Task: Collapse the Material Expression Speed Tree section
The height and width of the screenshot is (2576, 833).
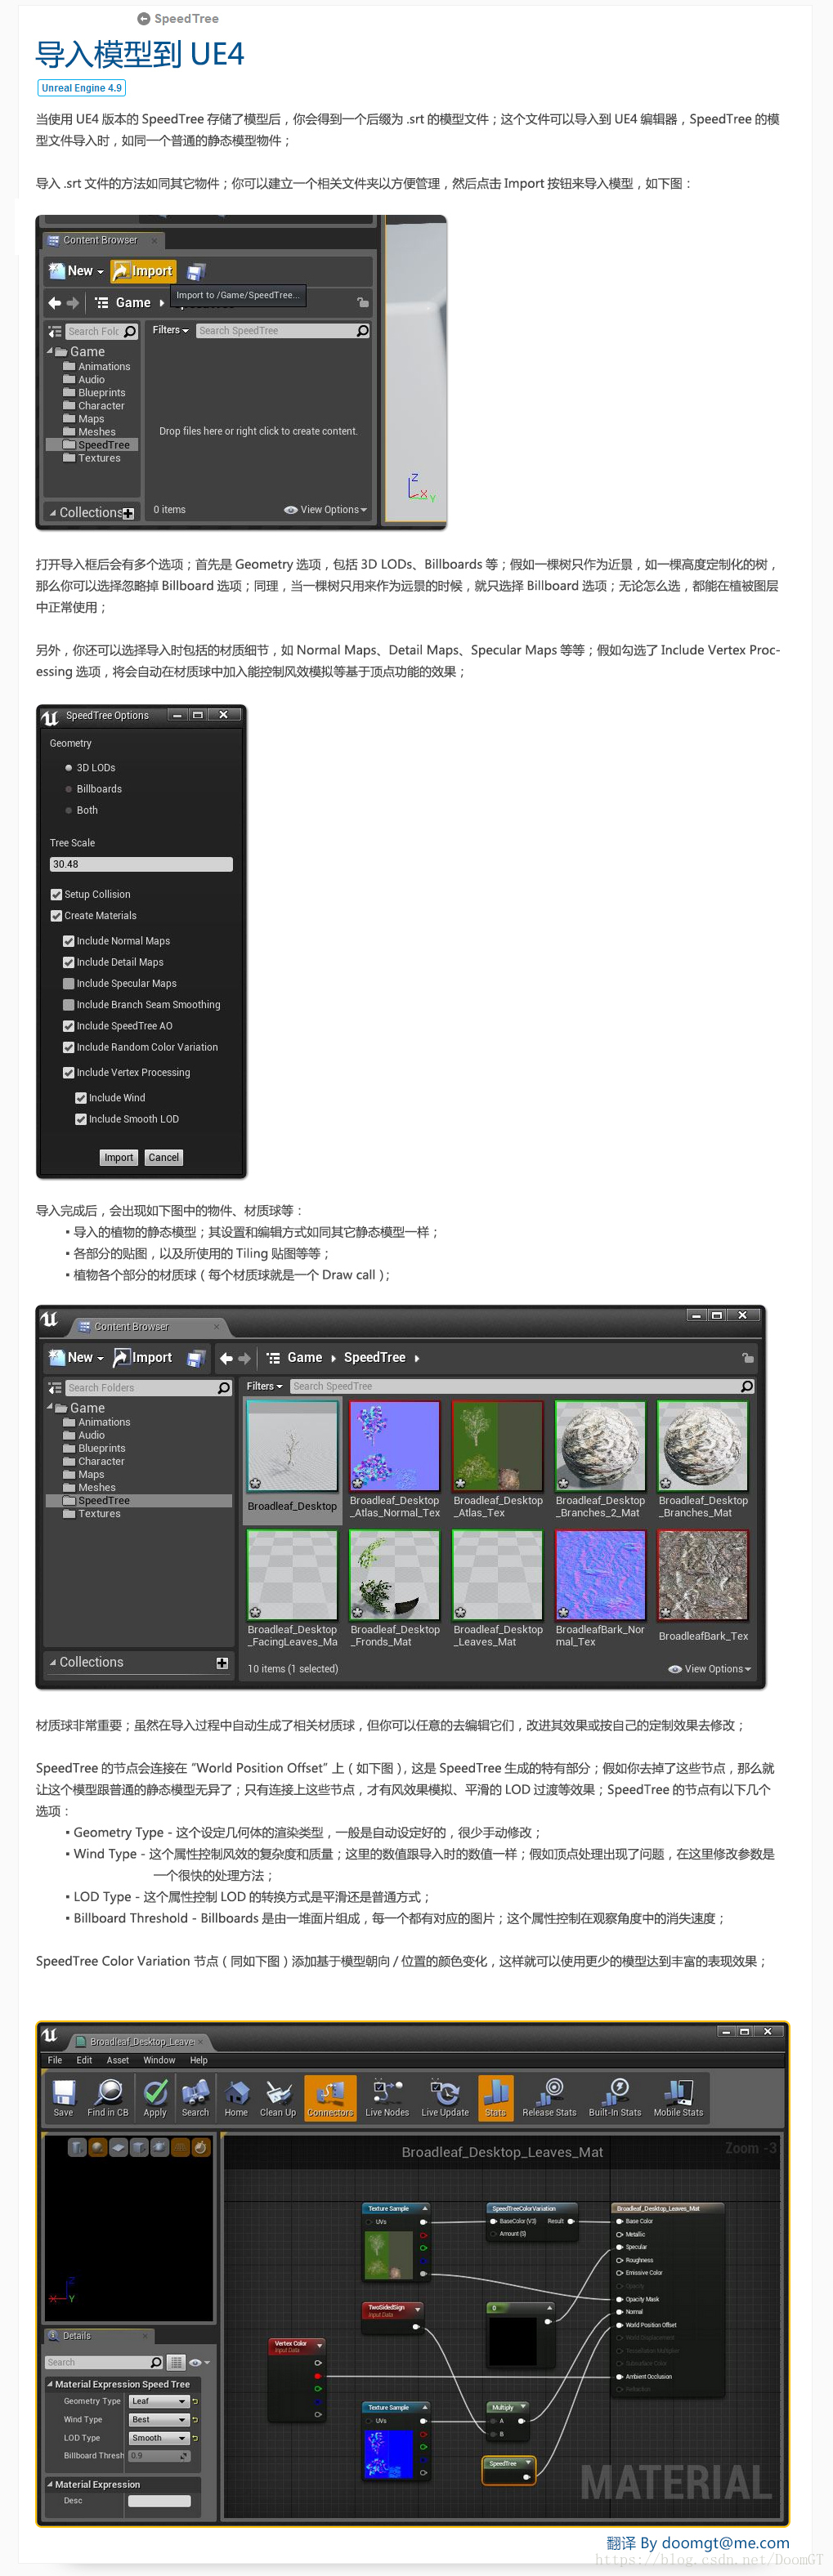Action: (51, 2384)
